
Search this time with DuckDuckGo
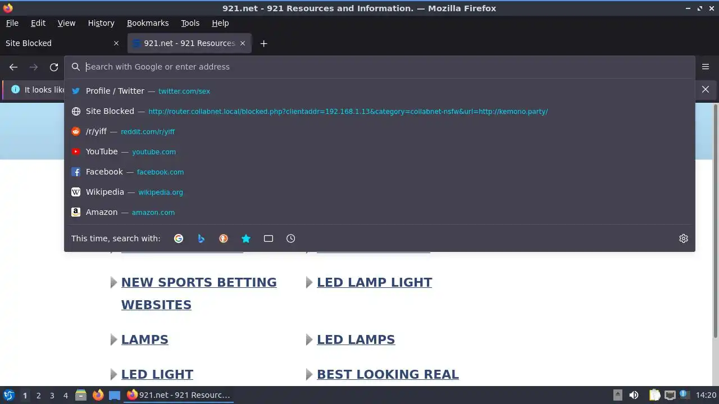(x=224, y=238)
